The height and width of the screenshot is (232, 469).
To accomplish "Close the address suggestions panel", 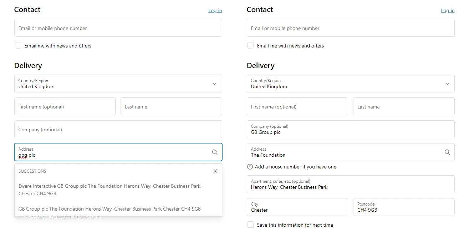I will [x=215, y=171].
